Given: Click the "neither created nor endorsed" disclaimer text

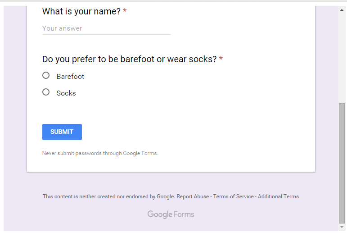Looking at the screenshot, I should [x=108, y=196].
